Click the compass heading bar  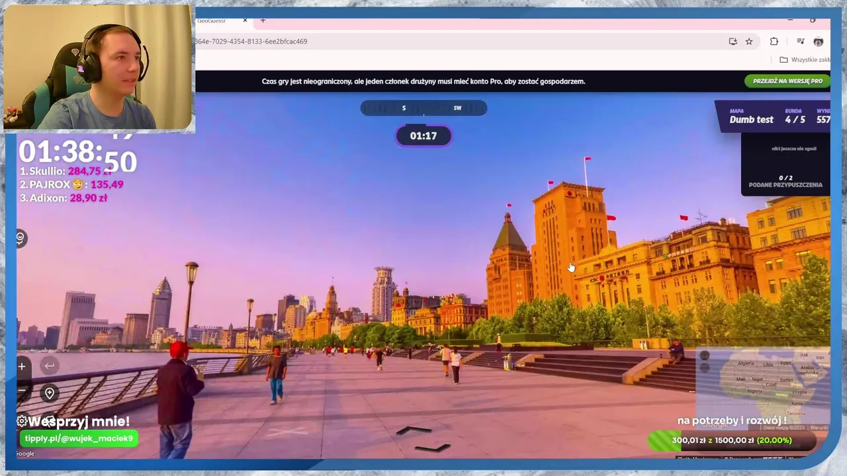tap(423, 108)
